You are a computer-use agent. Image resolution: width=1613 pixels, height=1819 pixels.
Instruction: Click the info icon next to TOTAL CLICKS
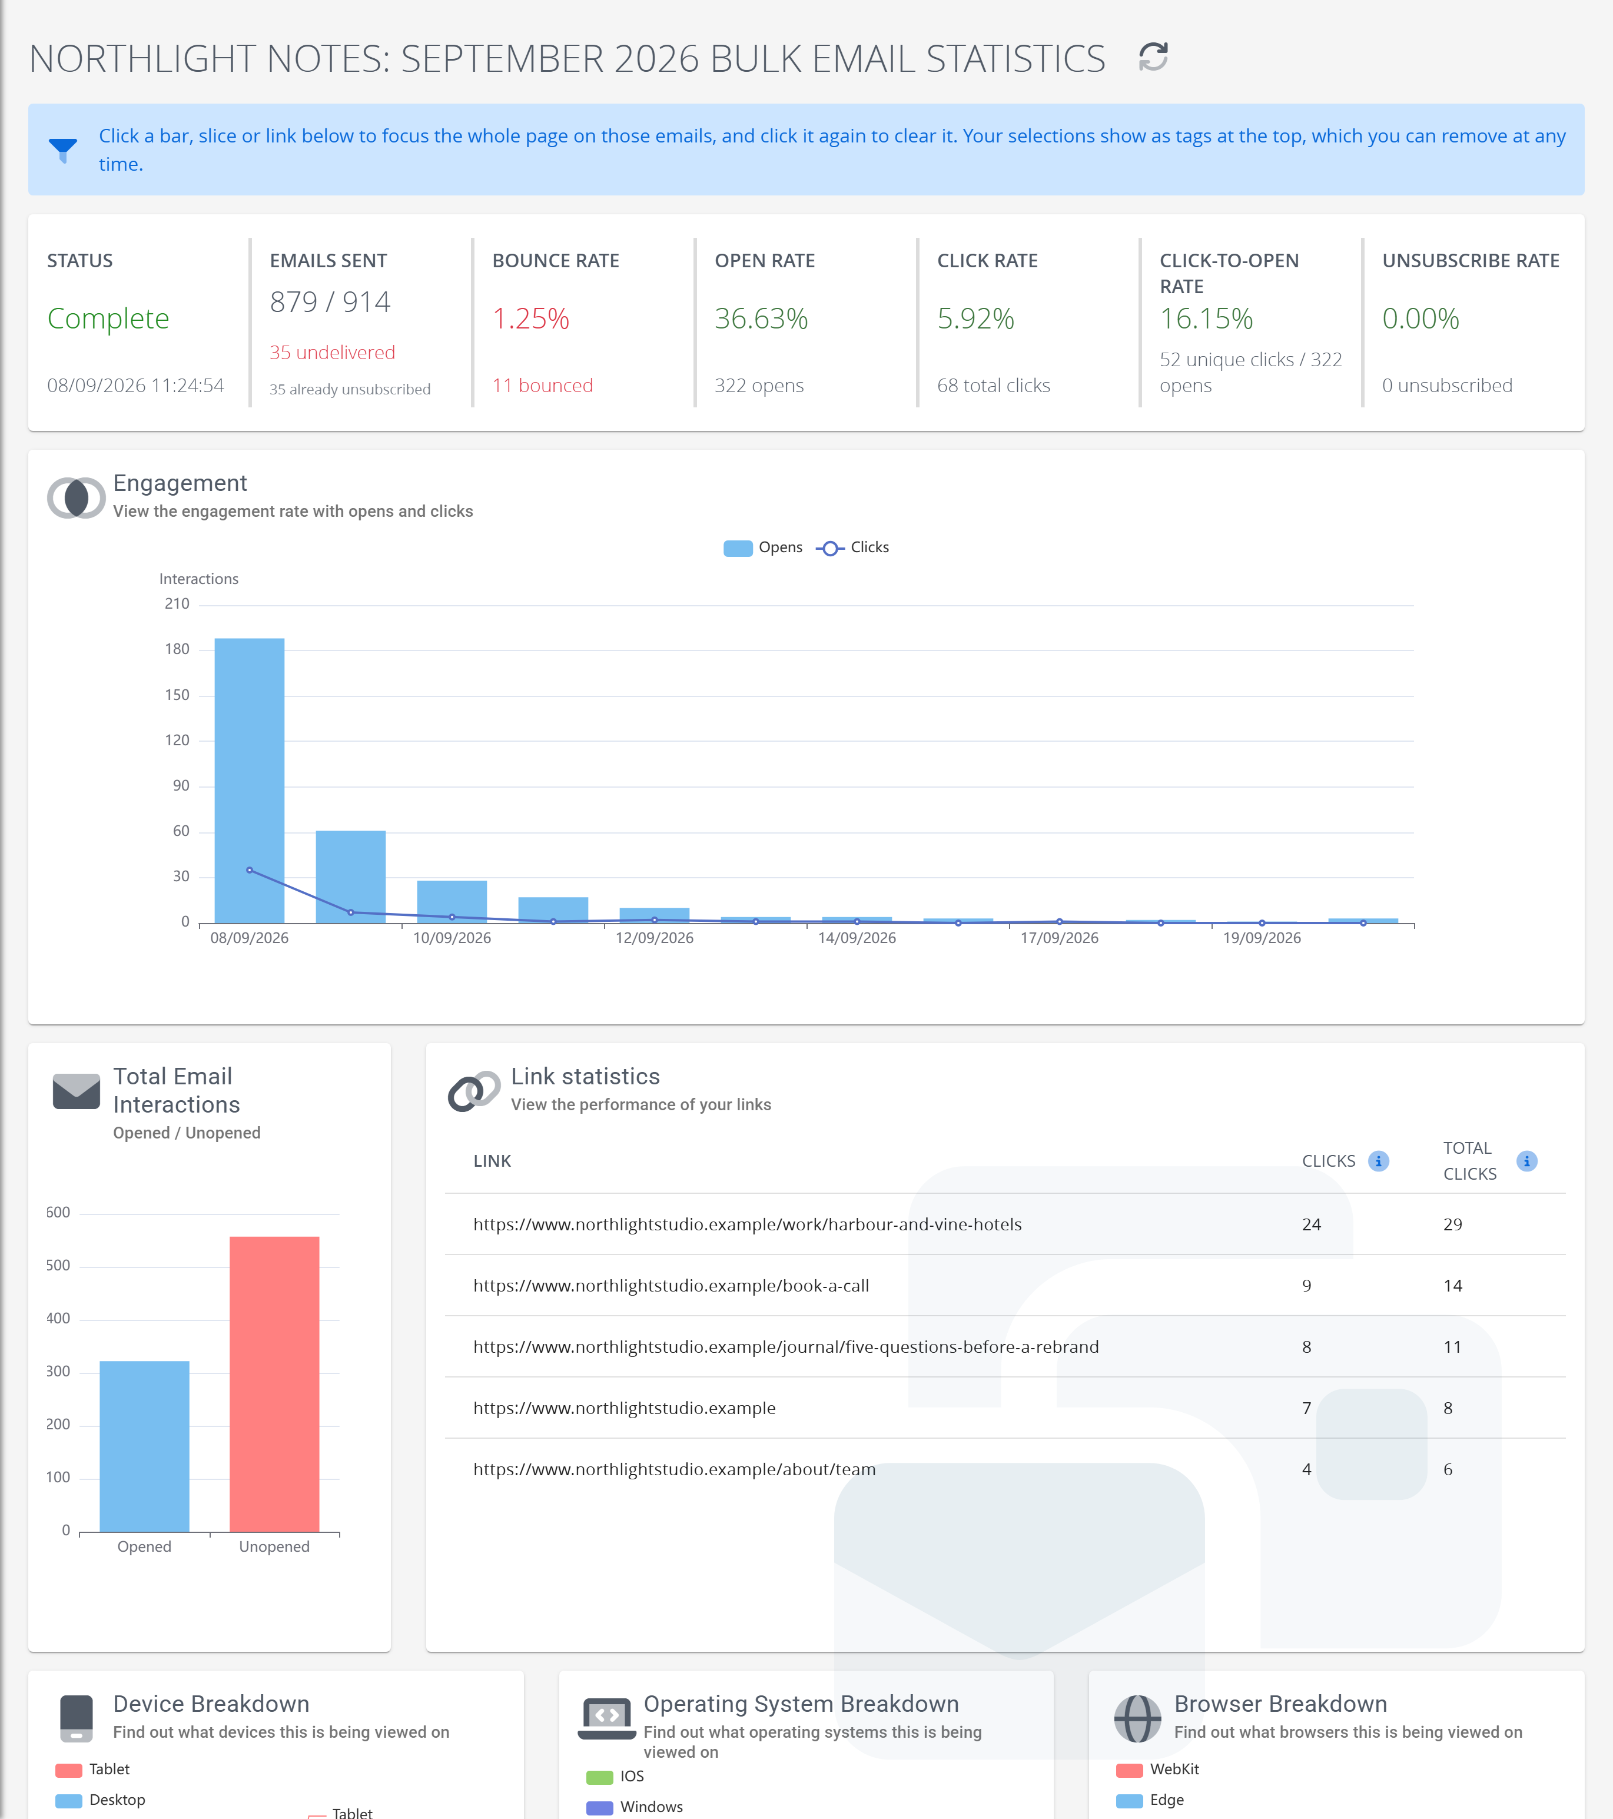click(x=1526, y=1160)
